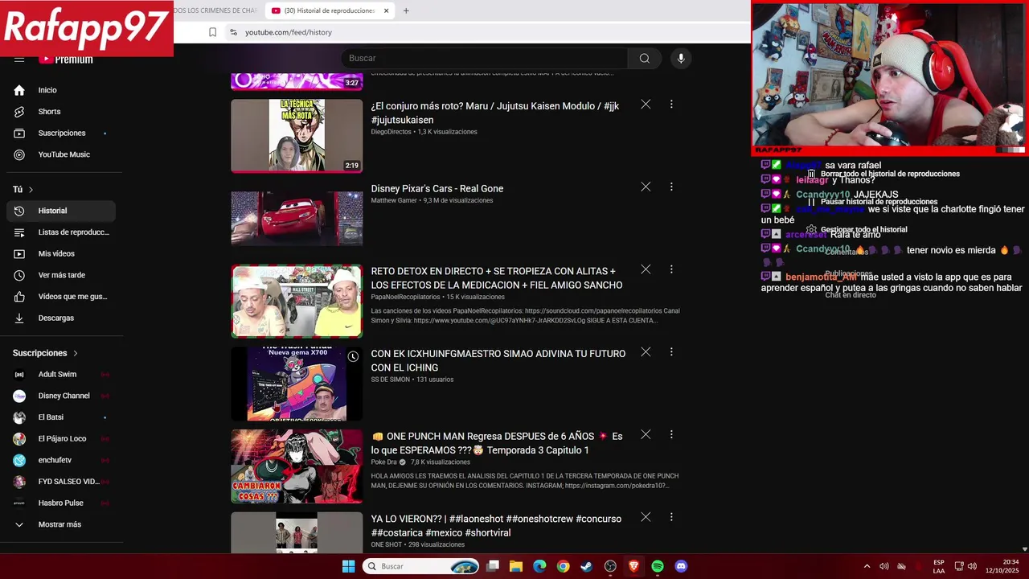Open OBS Studio from the taskbar
This screenshot has height=579, width=1029.
tap(610, 566)
